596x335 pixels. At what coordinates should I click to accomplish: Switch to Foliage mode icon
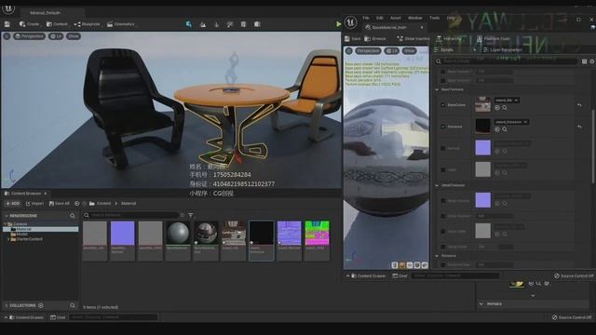tap(216, 24)
